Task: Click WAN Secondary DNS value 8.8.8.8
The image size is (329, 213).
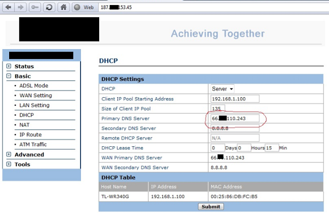Action: 219,167
